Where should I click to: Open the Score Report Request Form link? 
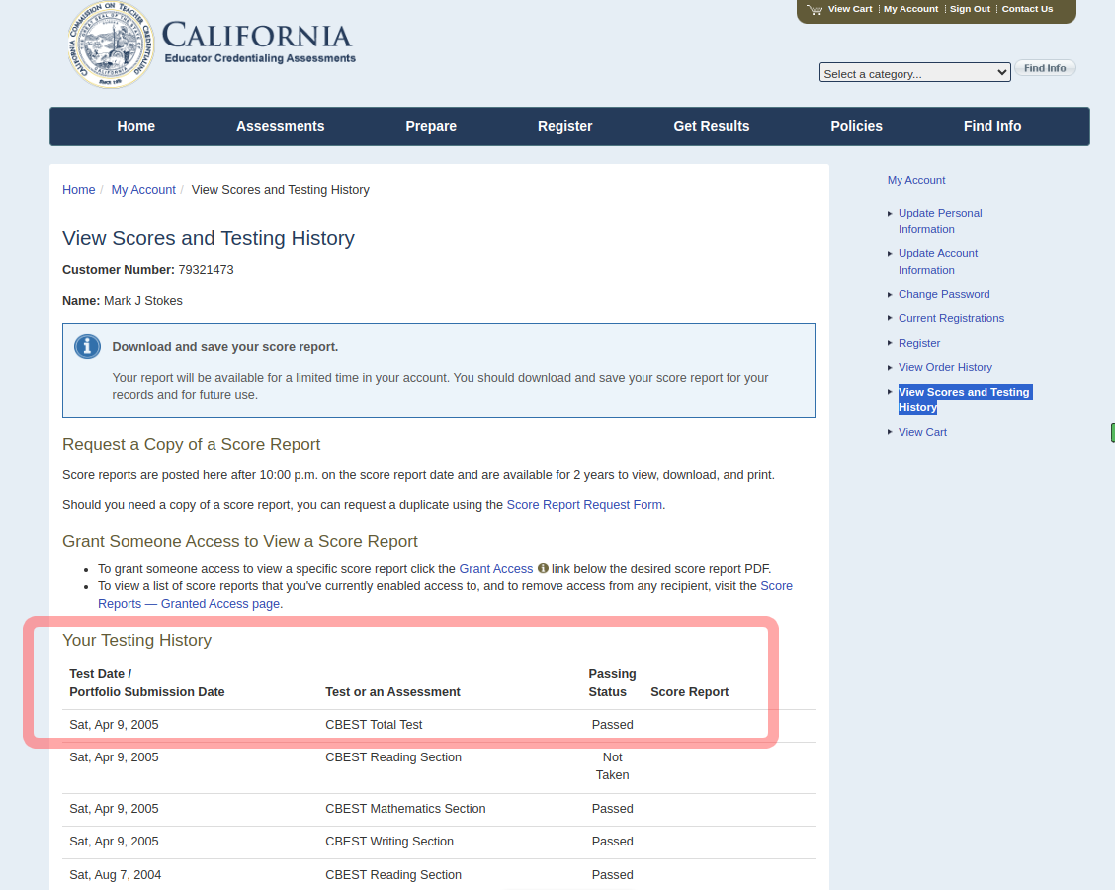(584, 505)
